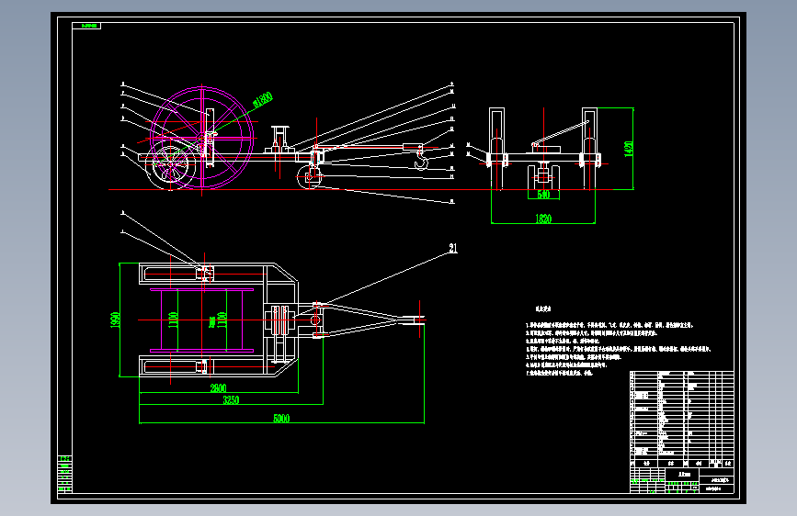Select the 1820 width dimension text
Viewport: 797px width, 516px height.
coord(543,219)
